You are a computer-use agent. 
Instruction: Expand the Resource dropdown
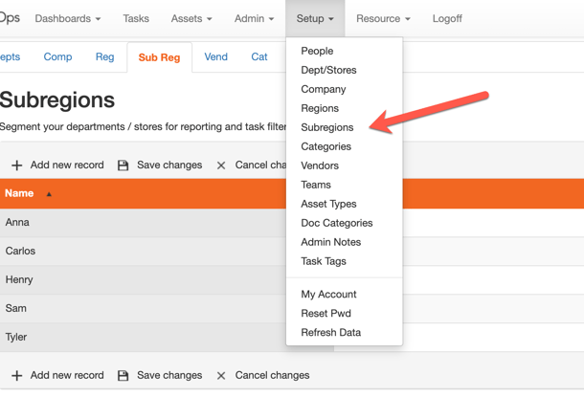click(382, 18)
